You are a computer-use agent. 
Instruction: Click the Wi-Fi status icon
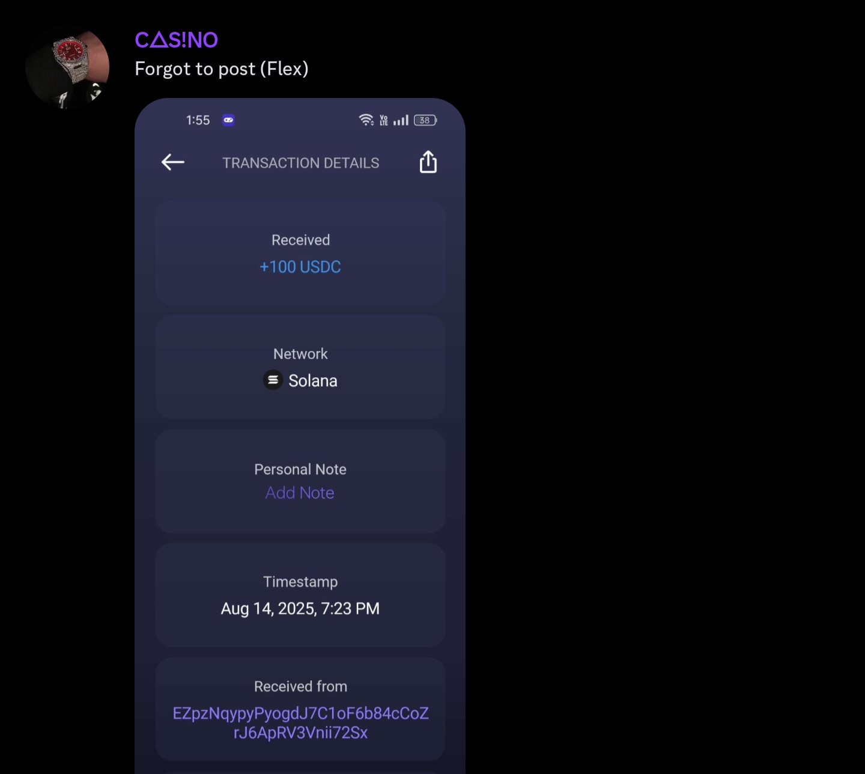tap(366, 120)
